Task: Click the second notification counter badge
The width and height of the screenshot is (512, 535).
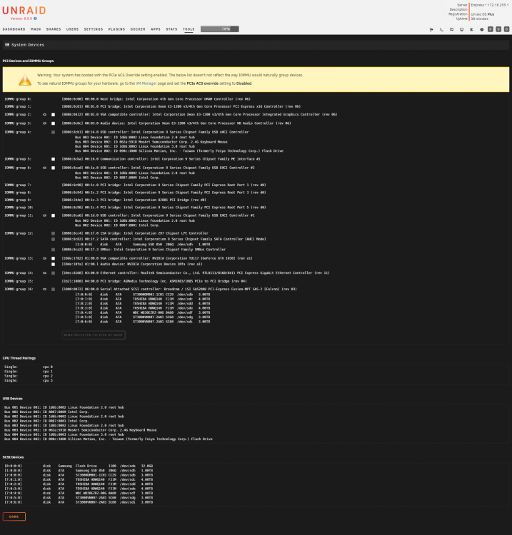Action: 498,29
